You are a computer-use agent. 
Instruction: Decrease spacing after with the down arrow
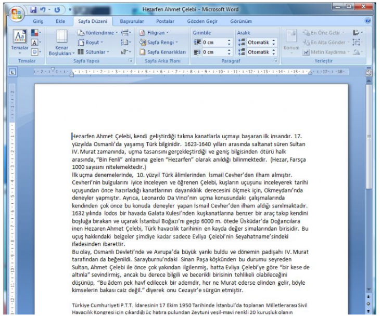pos(274,54)
